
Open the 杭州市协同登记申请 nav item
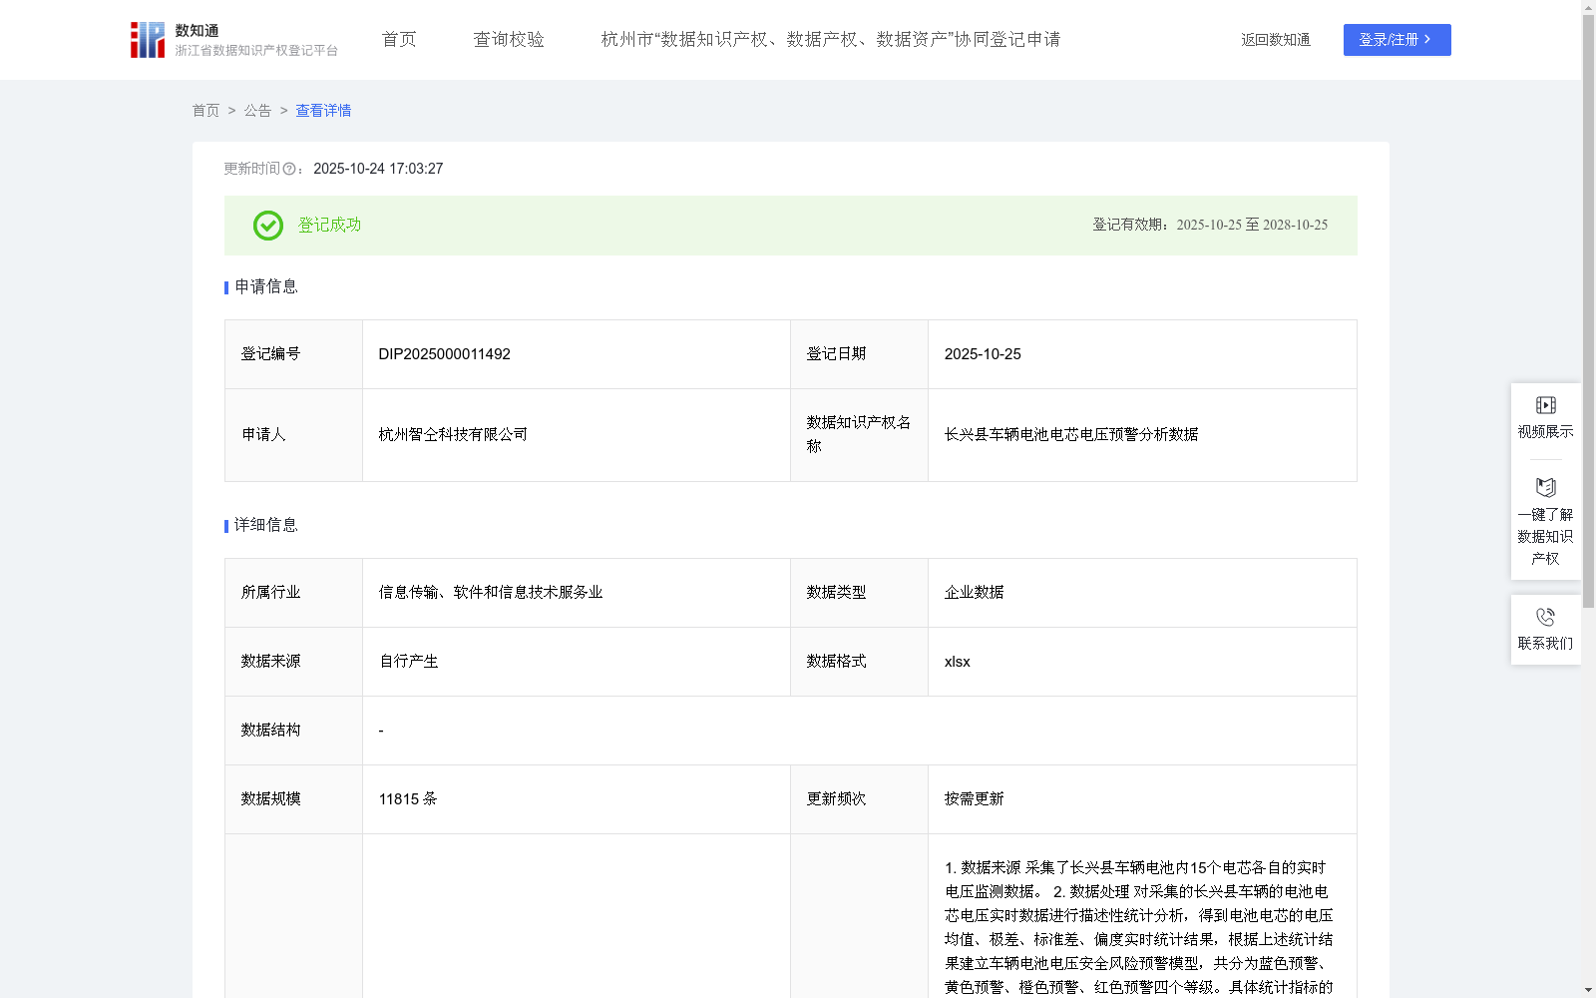coord(831,40)
